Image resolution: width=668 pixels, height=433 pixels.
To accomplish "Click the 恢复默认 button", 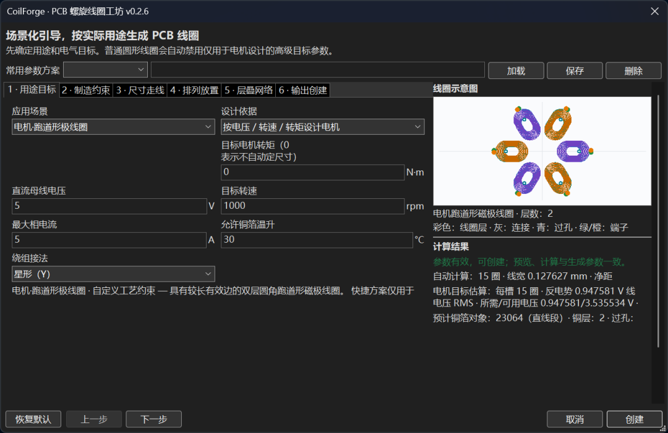I will pyautogui.click(x=33, y=419).
